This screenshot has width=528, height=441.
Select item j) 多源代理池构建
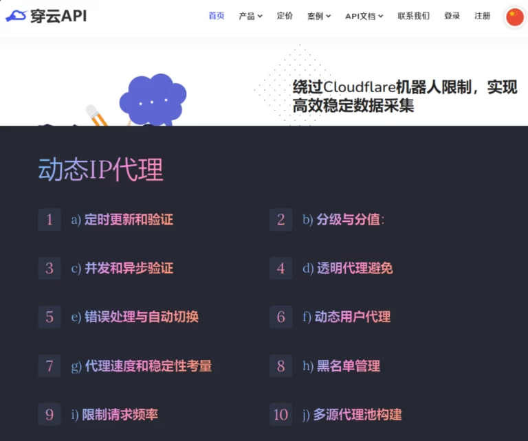[x=352, y=414]
